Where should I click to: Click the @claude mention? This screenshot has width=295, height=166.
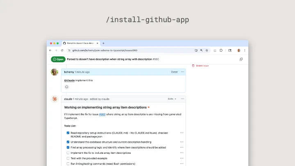69,80
